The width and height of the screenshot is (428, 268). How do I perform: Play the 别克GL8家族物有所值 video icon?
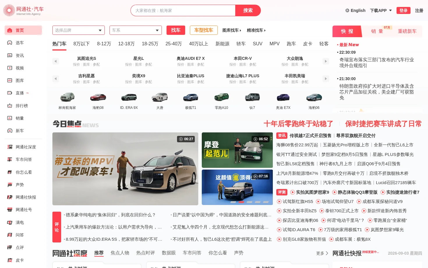point(279,239)
